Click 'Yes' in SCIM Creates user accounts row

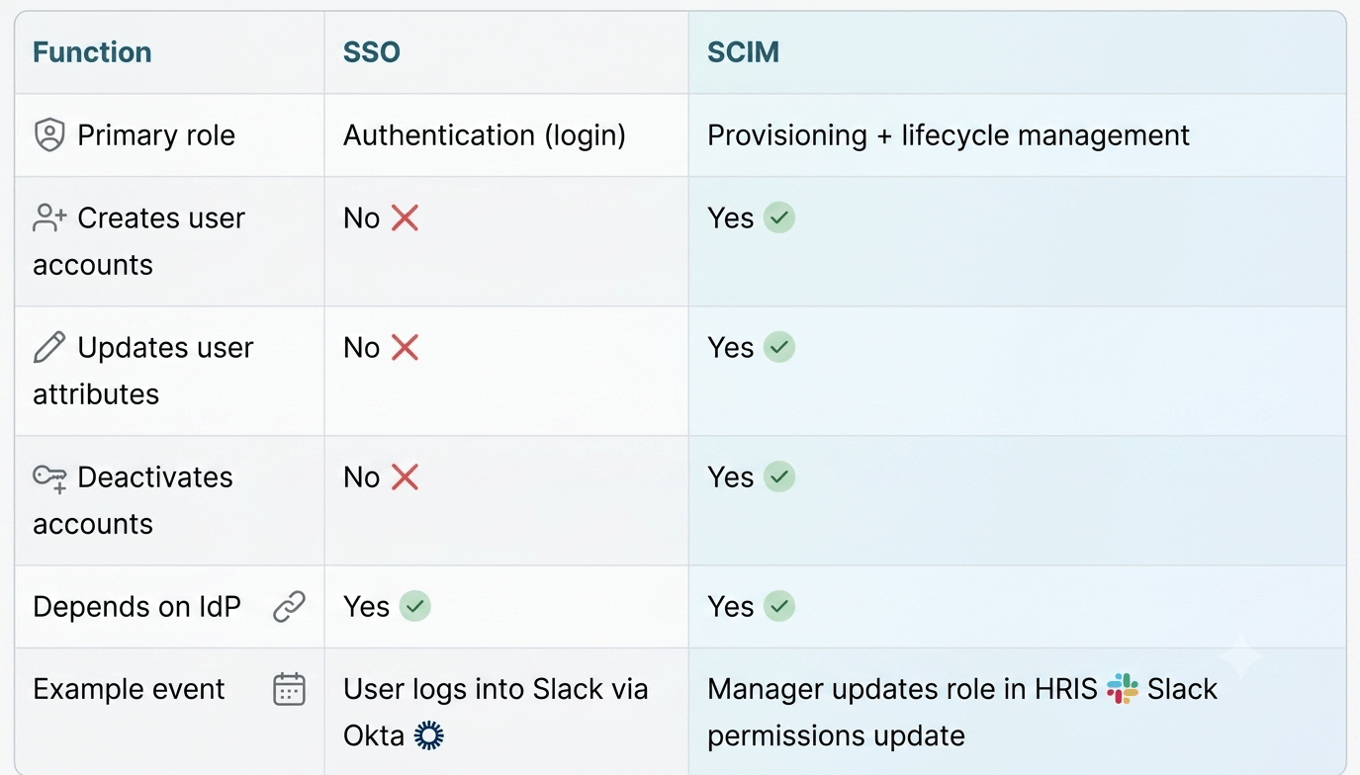pos(731,217)
